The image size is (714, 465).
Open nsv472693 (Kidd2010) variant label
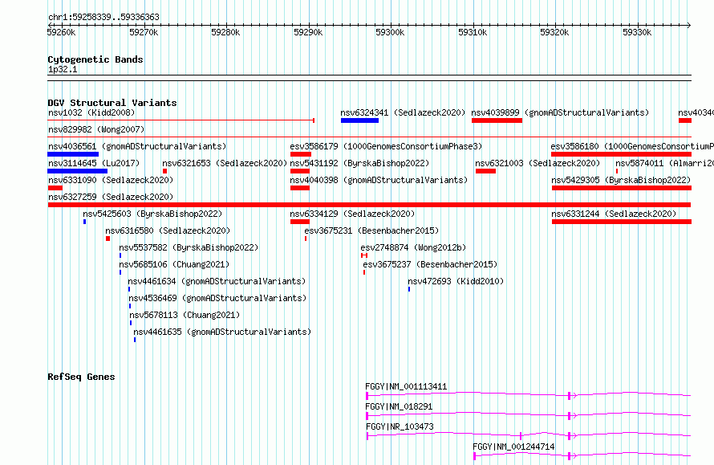point(456,281)
